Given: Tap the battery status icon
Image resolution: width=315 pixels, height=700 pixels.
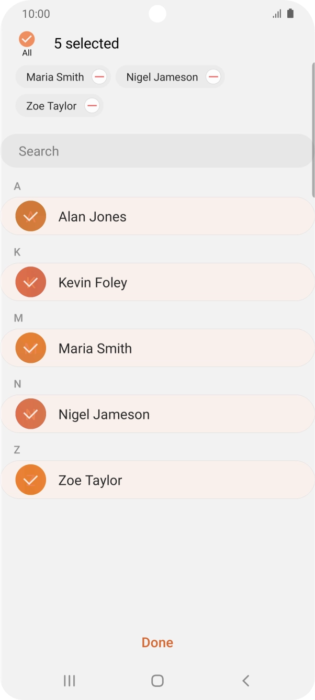Looking at the screenshot, I should click(x=290, y=14).
